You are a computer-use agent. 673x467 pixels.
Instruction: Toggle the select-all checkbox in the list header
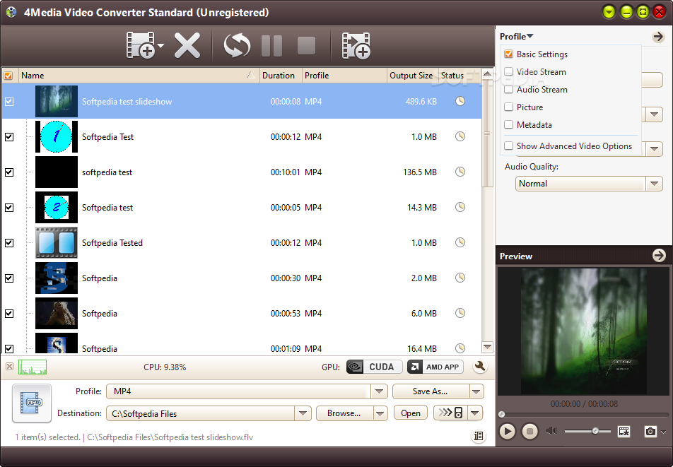coord(8,76)
